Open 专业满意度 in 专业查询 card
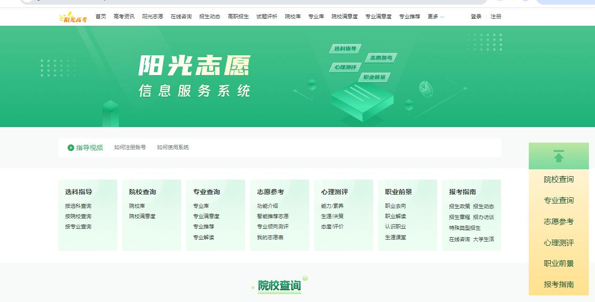 point(206,216)
